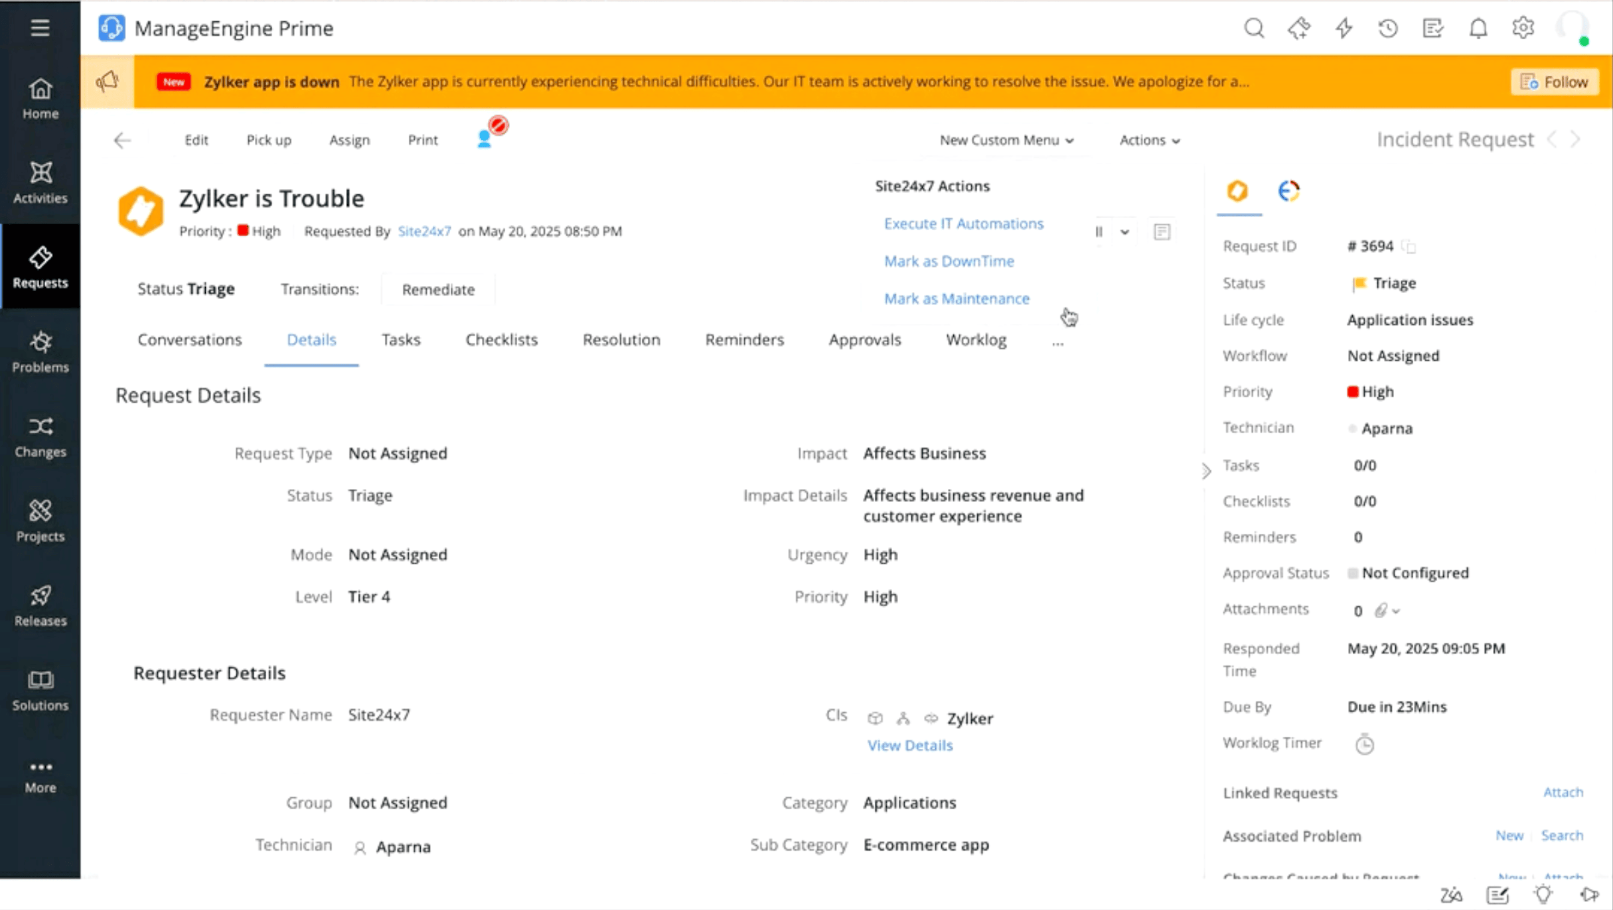Collapse the right details panel arrow
The image size is (1613, 910).
(1205, 471)
